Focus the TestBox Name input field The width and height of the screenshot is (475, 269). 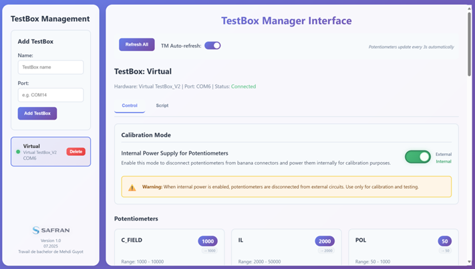pyautogui.click(x=51, y=68)
